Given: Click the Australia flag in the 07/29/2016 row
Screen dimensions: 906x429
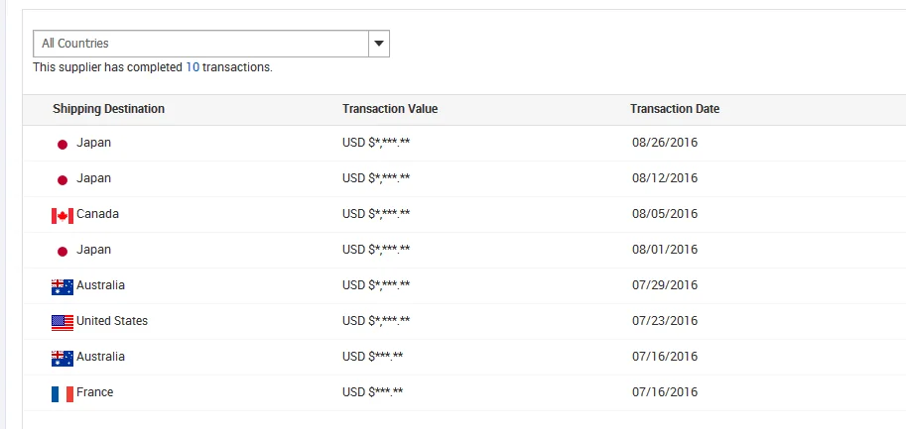Looking at the screenshot, I should [63, 286].
